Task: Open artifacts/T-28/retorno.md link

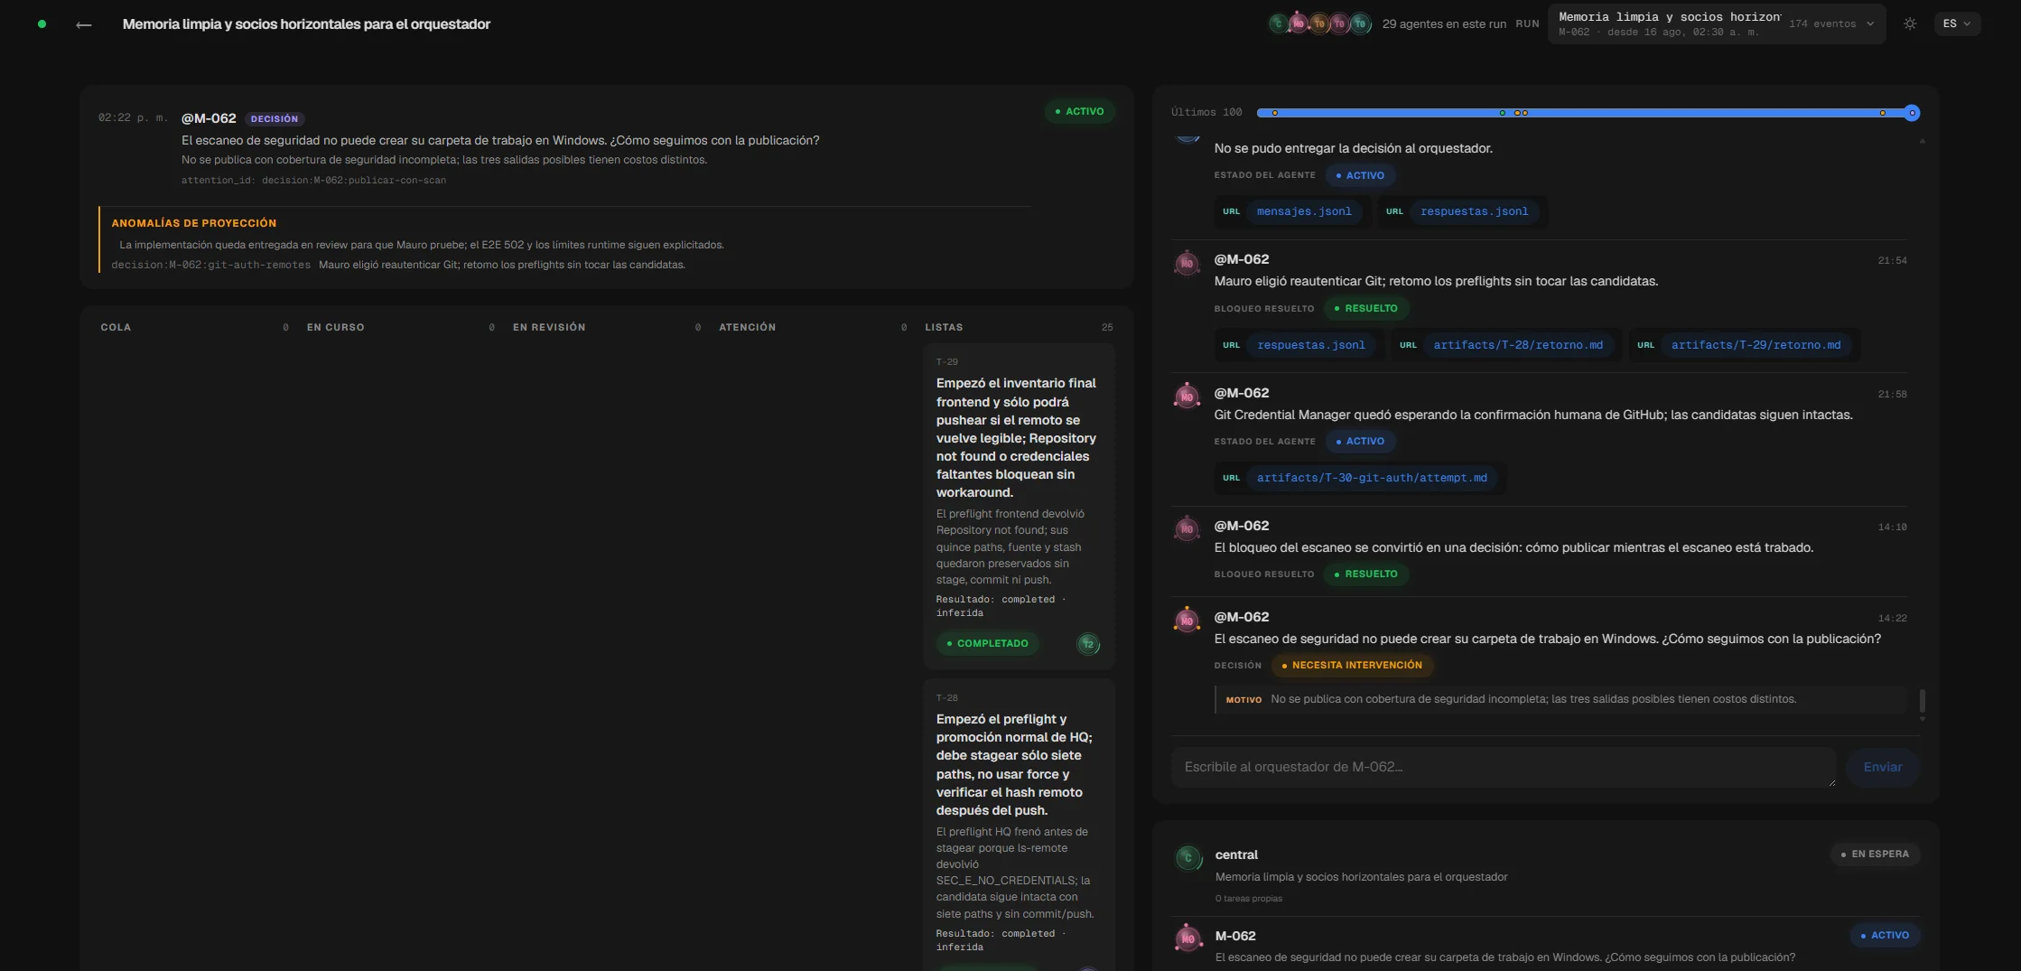Action: pyautogui.click(x=1518, y=345)
